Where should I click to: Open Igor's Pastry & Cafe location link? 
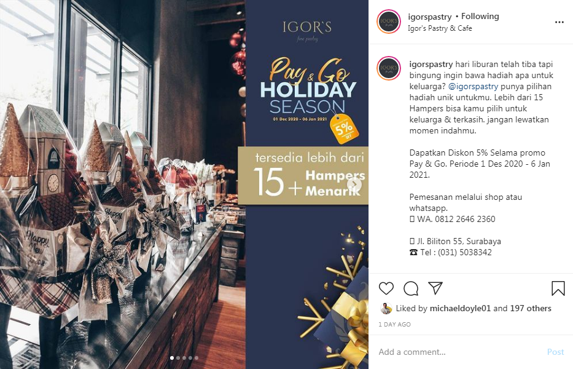440,28
